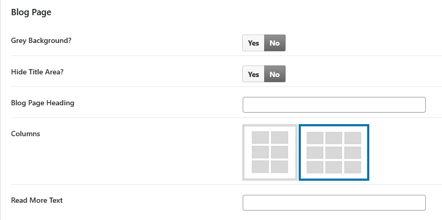Select the three-column blog layout icon
The image size is (442, 220).
[x=334, y=152]
